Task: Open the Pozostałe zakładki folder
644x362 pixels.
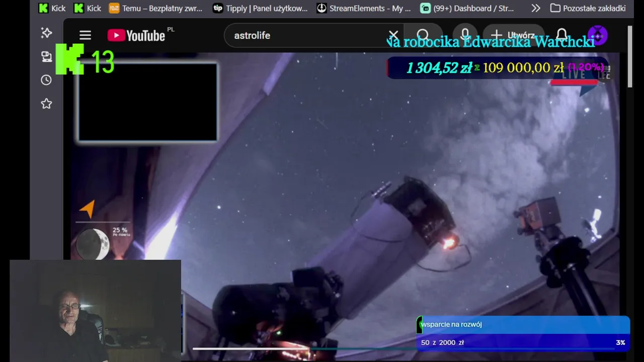Action: coord(588,8)
